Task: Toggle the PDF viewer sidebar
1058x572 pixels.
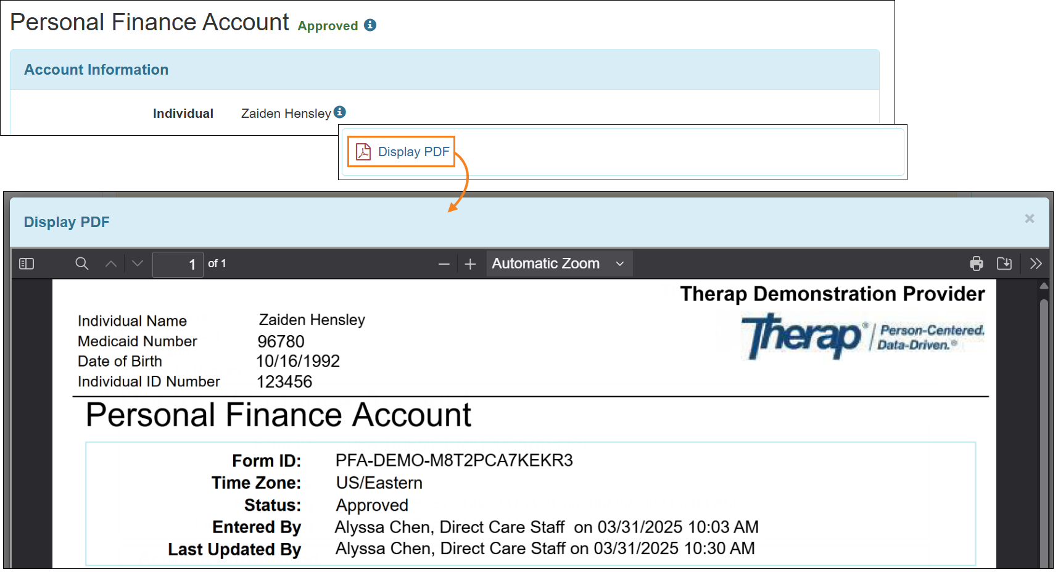Action: pyautogui.click(x=27, y=264)
